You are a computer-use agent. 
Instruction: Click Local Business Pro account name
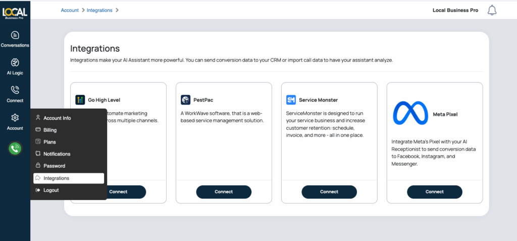tap(455, 10)
